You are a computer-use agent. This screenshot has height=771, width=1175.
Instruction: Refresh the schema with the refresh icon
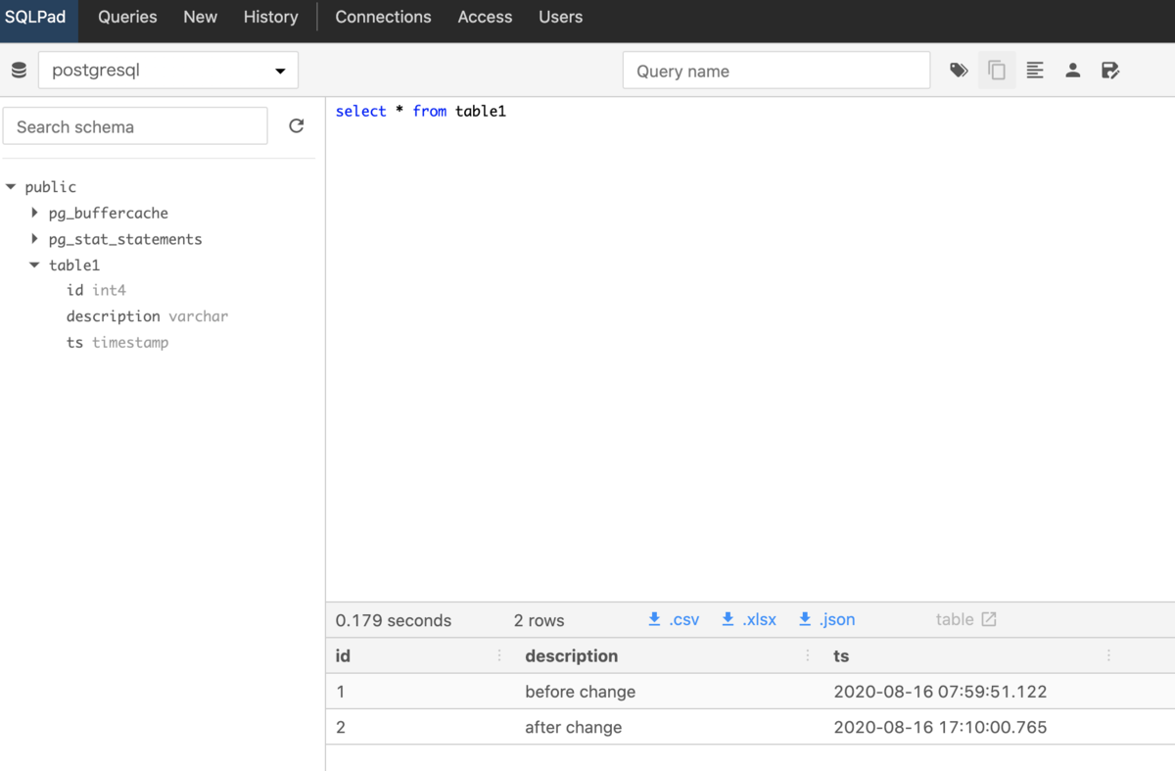[297, 125]
